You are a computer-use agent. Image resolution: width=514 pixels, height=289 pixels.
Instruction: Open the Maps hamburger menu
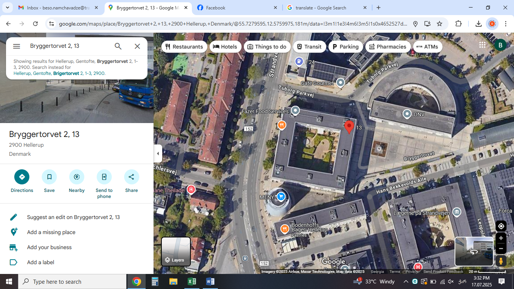[x=17, y=46]
